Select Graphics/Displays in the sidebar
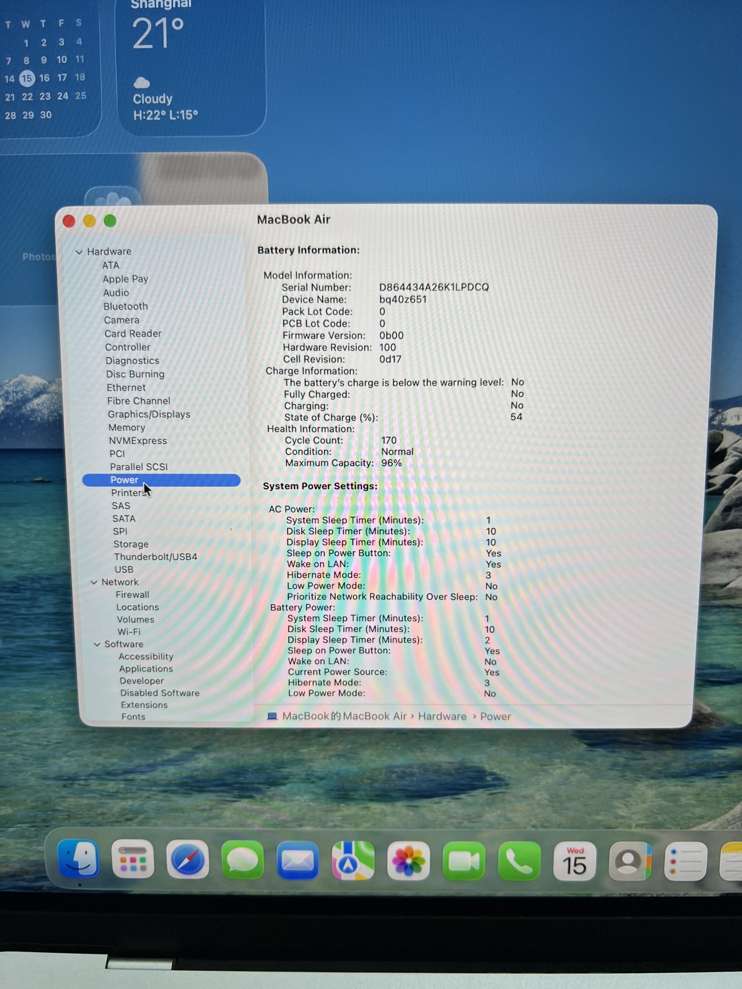 point(149,415)
